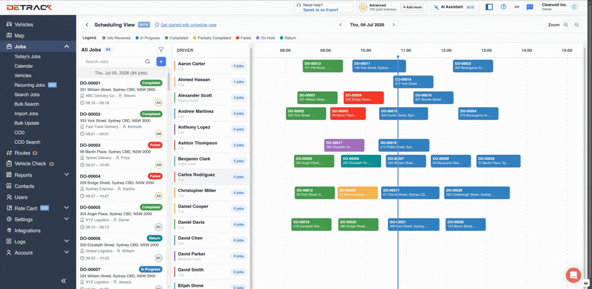
Task: Click the BC avatar on job DO-00005
Action: [x=158, y=227]
